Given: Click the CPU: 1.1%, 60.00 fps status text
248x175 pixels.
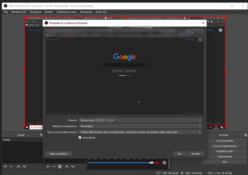Looking at the screenshot, I should [x=220, y=173].
